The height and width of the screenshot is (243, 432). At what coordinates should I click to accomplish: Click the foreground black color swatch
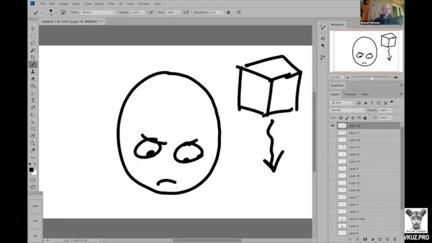point(32,169)
